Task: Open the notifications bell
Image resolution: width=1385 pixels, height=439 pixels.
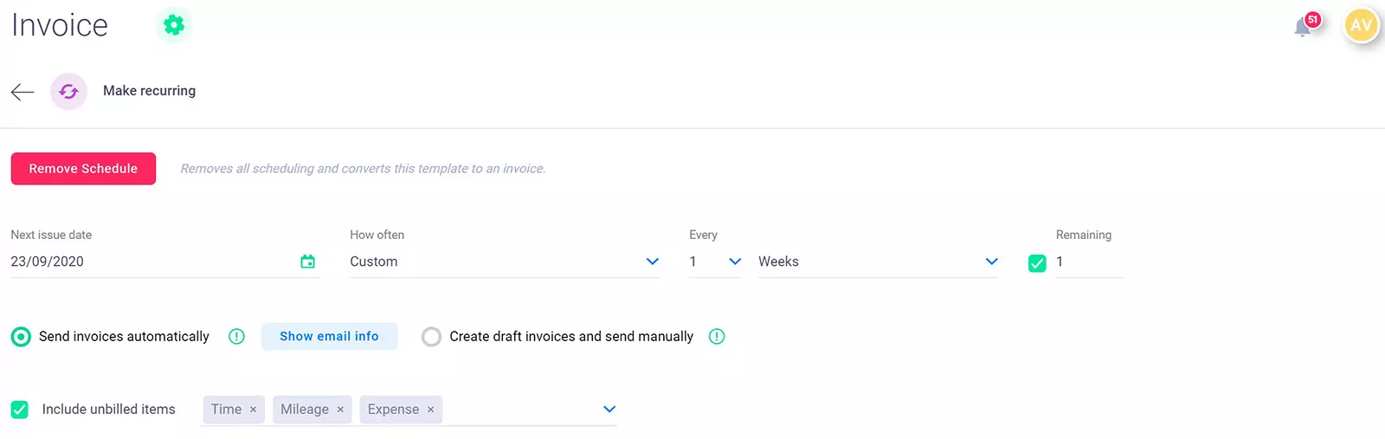Action: [1303, 27]
